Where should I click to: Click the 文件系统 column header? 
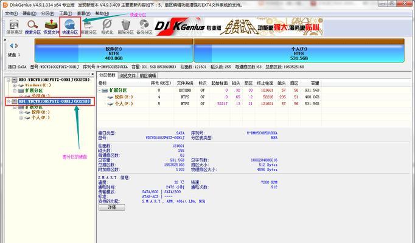pos(185,83)
